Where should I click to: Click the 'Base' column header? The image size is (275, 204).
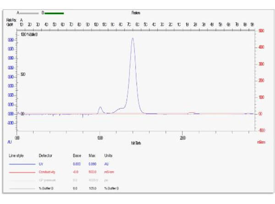77,156
